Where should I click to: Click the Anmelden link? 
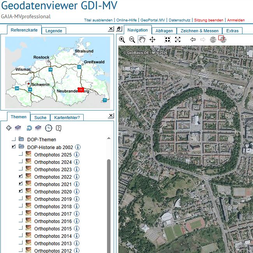pos(236,20)
